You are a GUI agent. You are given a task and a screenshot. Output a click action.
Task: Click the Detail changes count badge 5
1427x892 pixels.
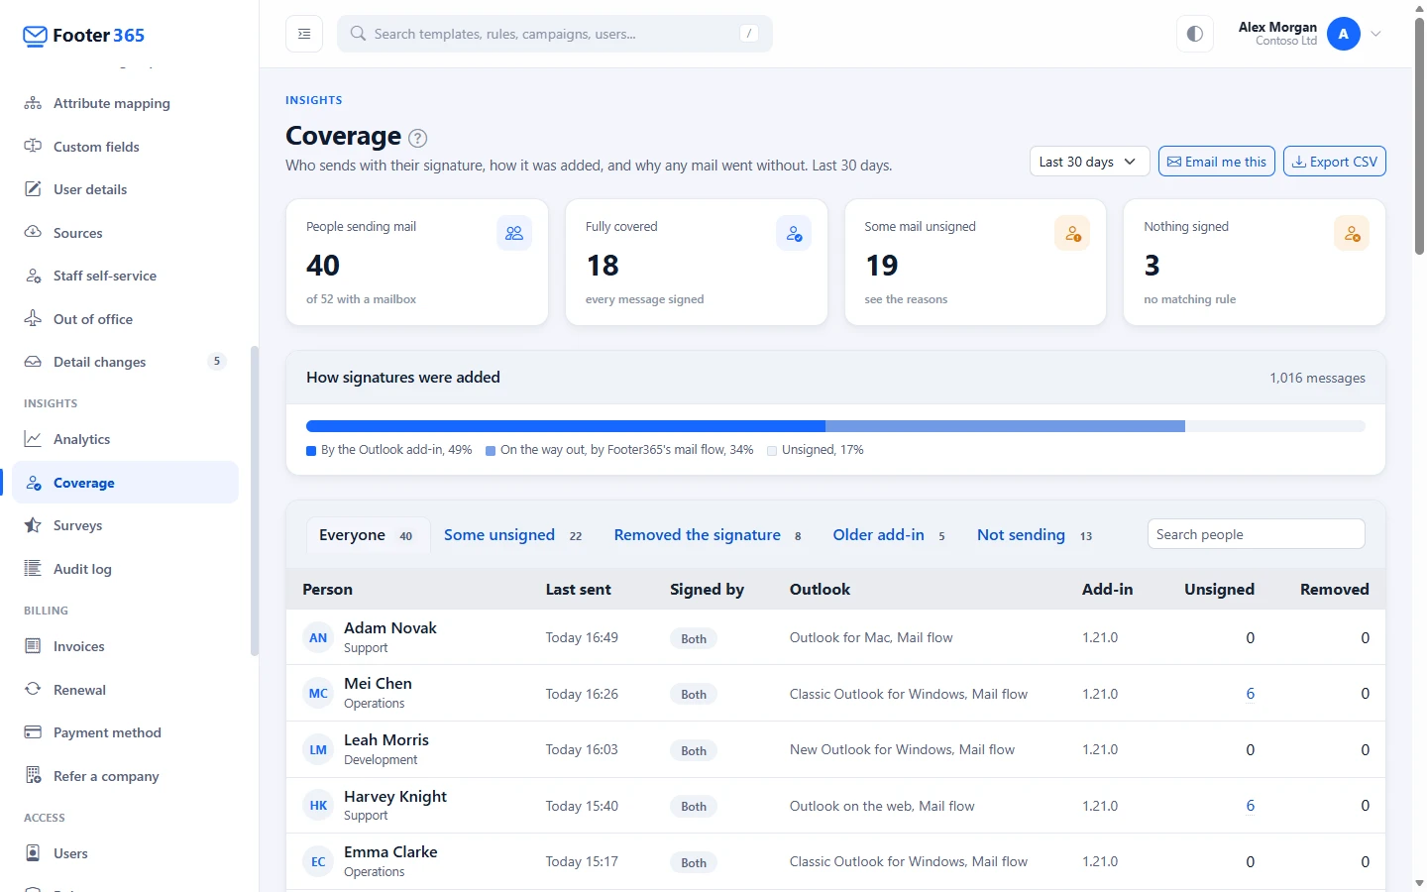click(217, 361)
